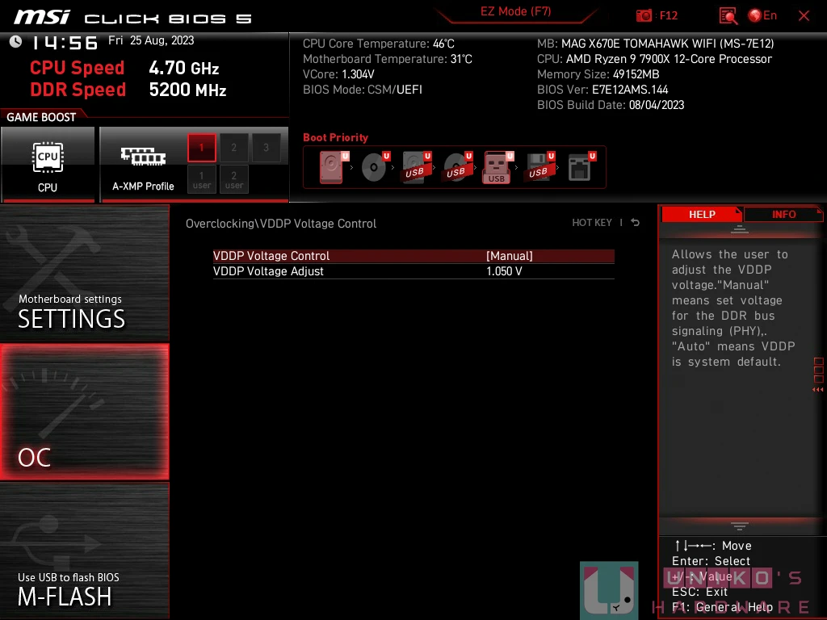Select the hard disk boot device icon
Viewport: 827px width, 620px height.
[334, 167]
